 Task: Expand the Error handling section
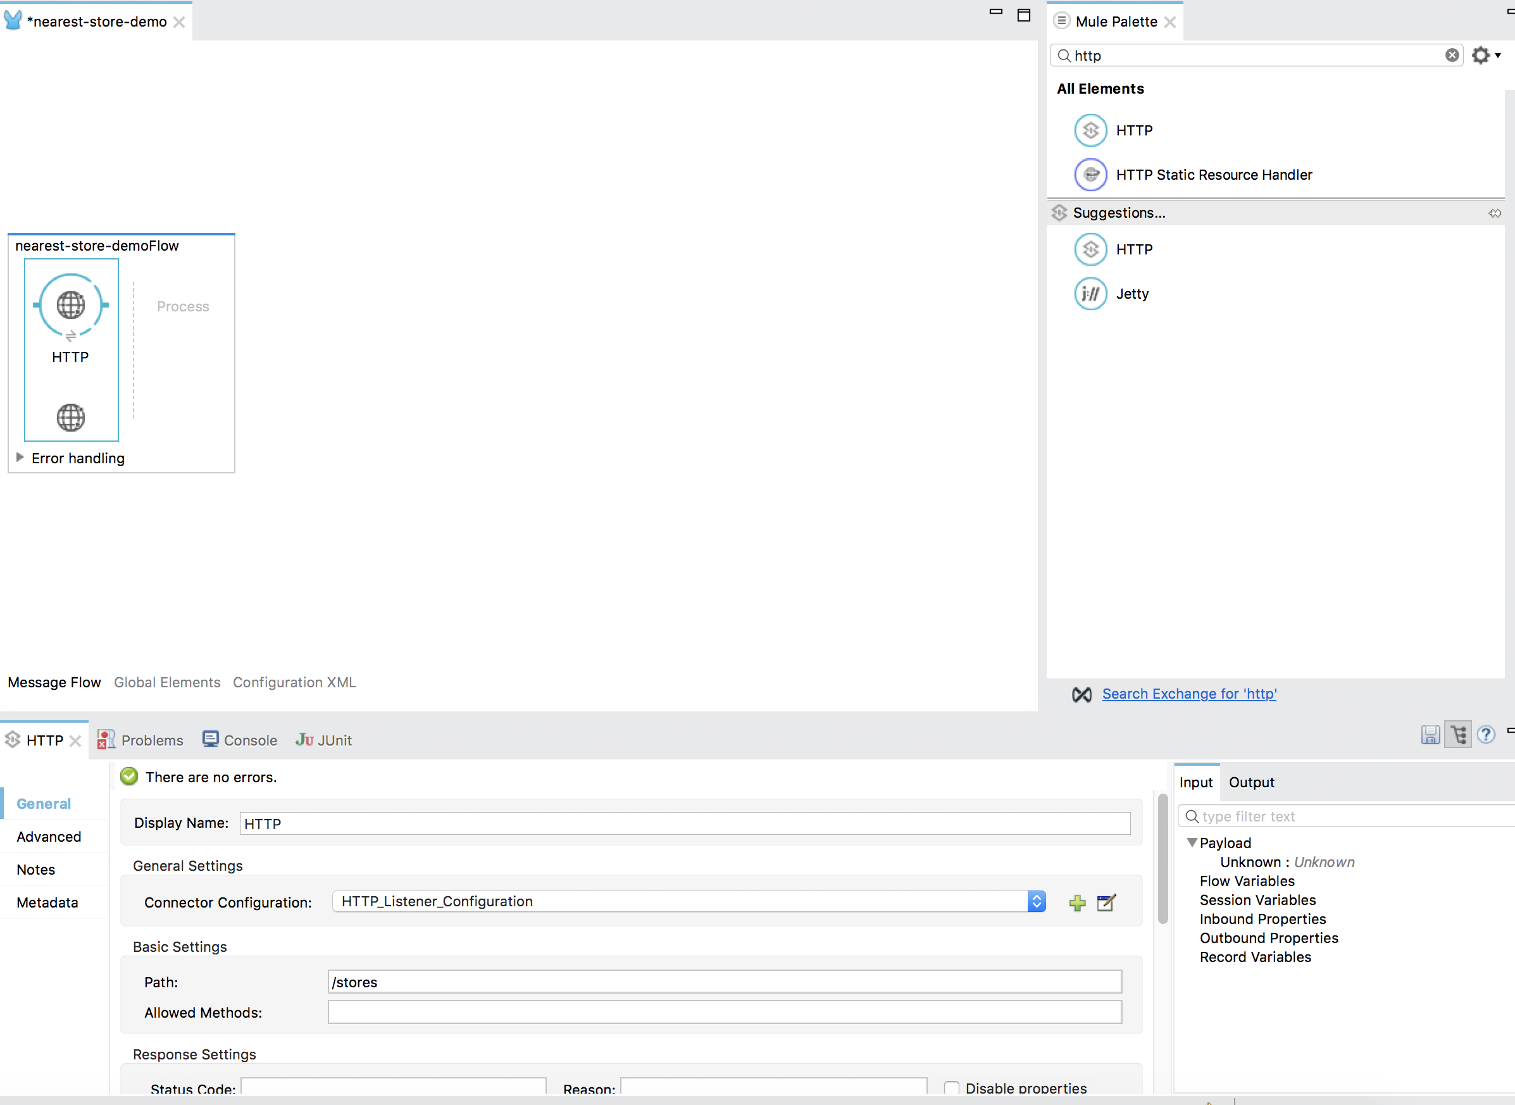[x=21, y=458]
